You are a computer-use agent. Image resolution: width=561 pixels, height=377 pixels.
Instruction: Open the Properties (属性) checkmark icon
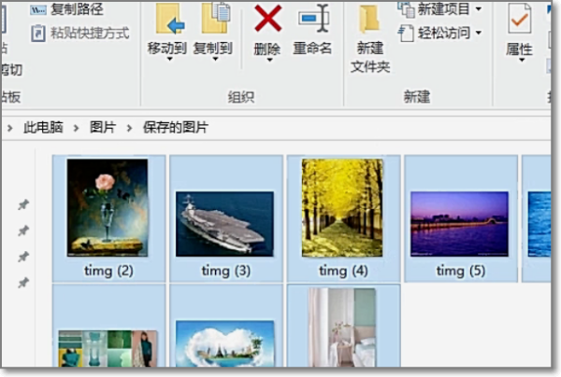coord(520,18)
